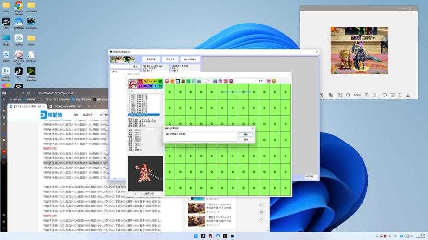Open the 首页 nav link on the webpage

(x=76, y=115)
